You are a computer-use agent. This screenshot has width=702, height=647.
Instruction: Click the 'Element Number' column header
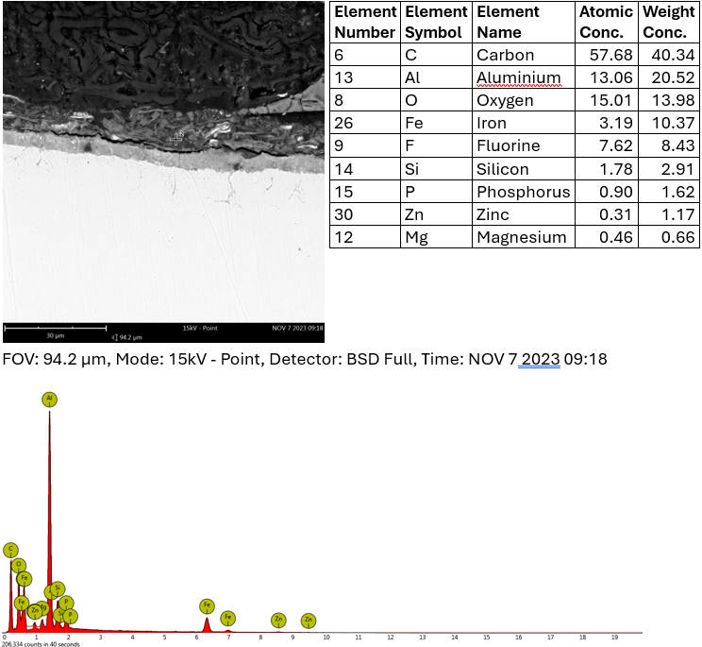coord(365,22)
